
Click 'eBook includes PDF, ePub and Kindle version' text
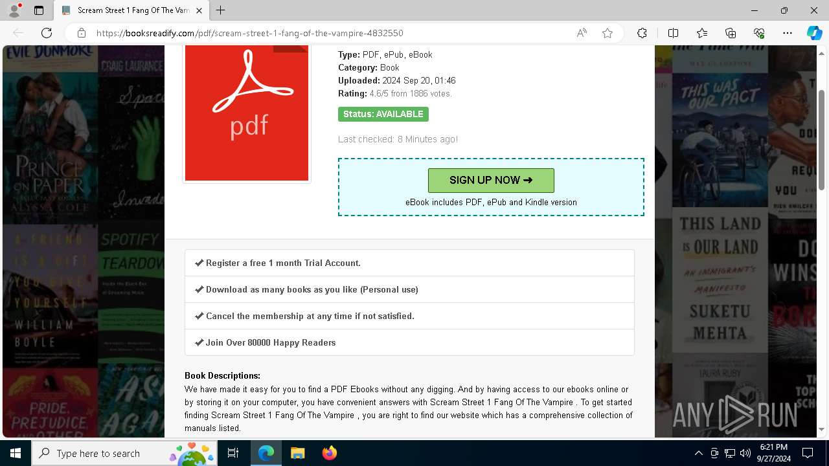(491, 202)
